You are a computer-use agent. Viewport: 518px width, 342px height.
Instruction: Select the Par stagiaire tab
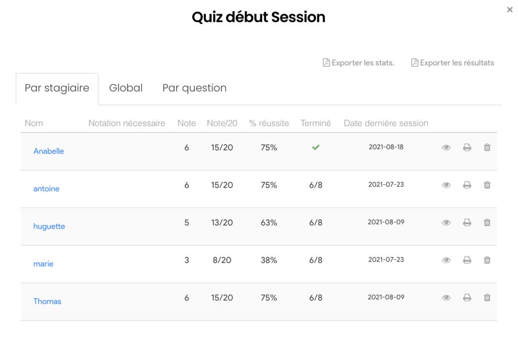57,89
